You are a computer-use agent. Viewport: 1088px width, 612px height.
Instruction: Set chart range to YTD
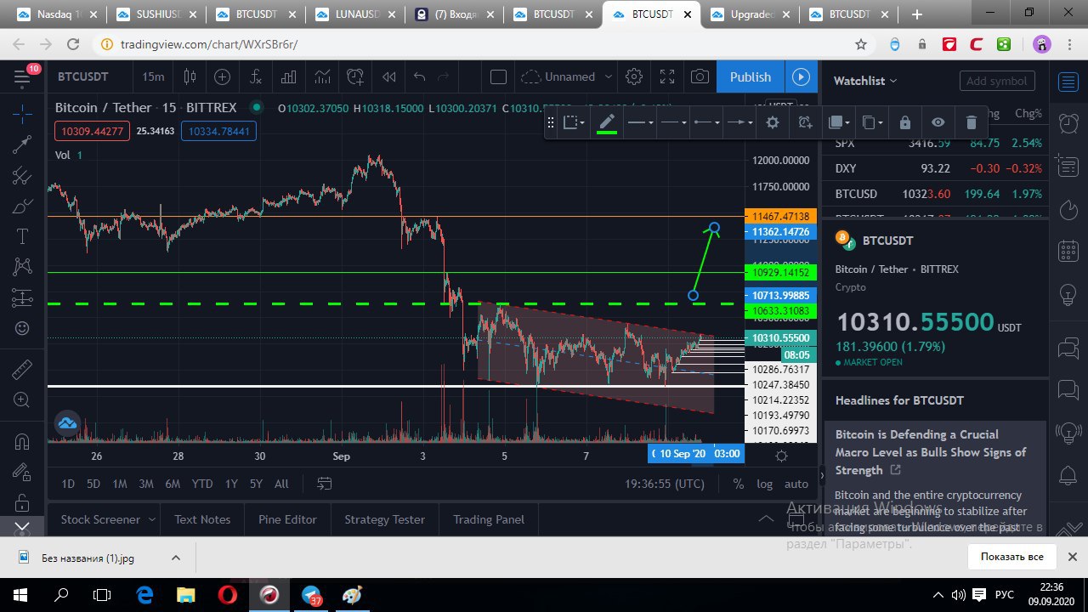pyautogui.click(x=202, y=484)
